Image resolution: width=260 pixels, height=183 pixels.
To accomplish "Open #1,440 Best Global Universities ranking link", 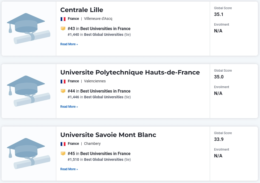I will 99,35.
